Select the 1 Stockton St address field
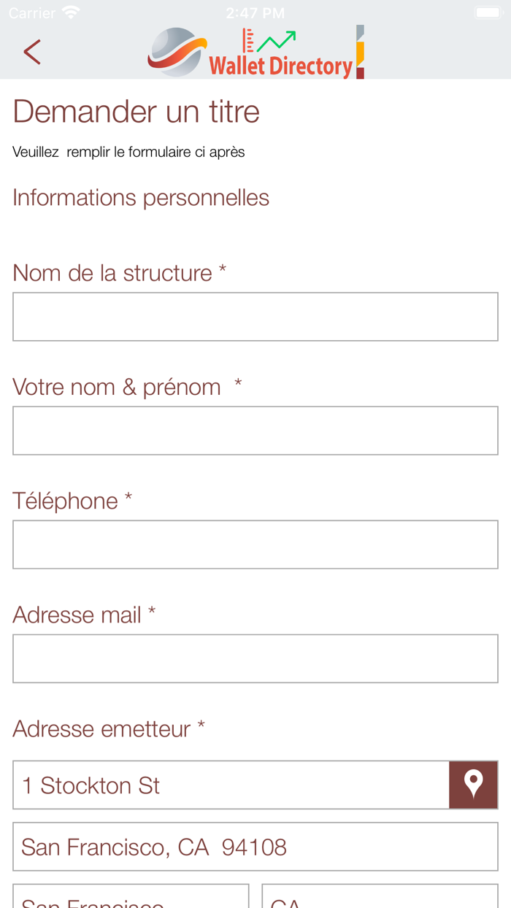Screen dimensions: 511x908 pyautogui.click(x=219, y=785)
